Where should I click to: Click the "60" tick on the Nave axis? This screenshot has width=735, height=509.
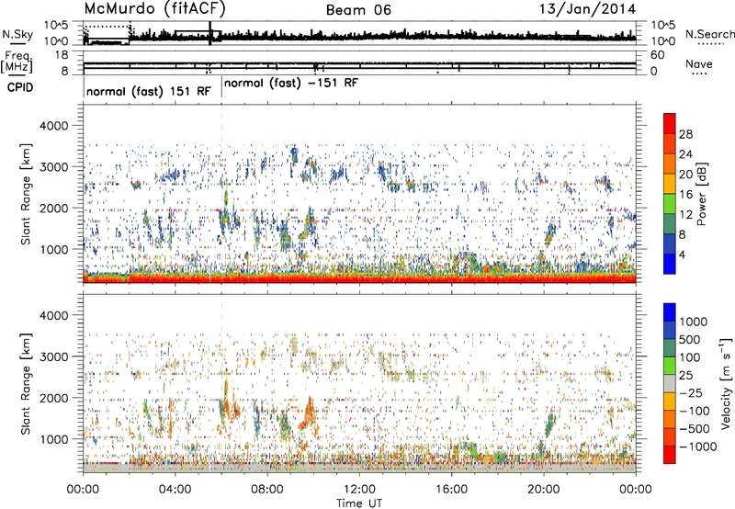click(x=657, y=55)
